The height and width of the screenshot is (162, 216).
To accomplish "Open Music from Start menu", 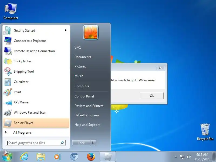I will [x=79, y=76].
